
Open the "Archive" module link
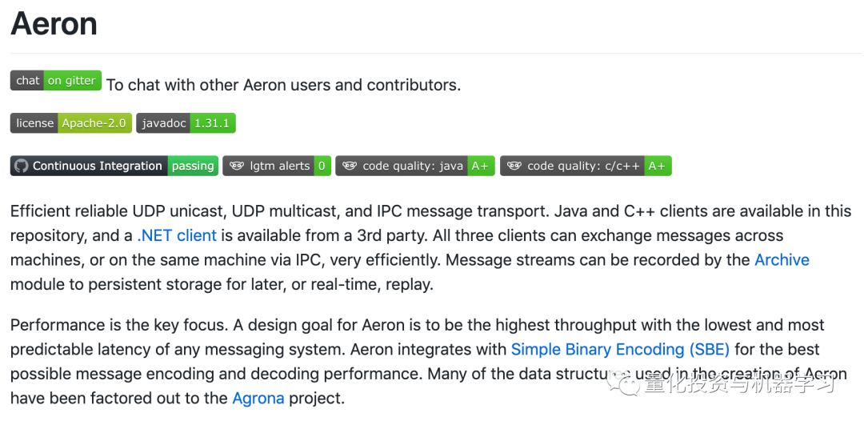click(782, 259)
